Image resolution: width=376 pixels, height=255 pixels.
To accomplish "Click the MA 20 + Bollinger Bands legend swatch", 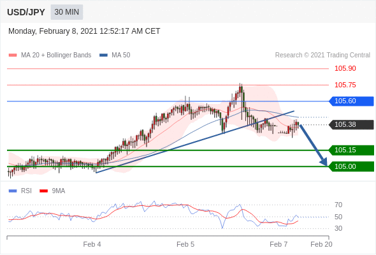I will (13, 55).
